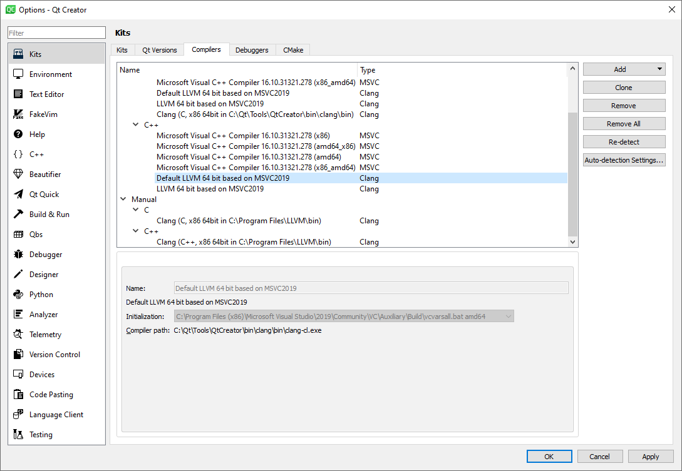
Task: Click the Clone button
Action: 624,88
